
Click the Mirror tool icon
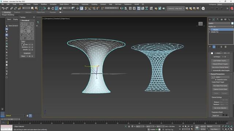click(x=122, y=8)
